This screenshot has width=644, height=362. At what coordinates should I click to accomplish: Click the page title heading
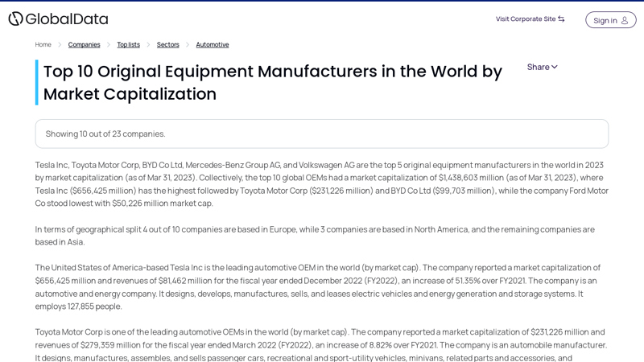[273, 83]
